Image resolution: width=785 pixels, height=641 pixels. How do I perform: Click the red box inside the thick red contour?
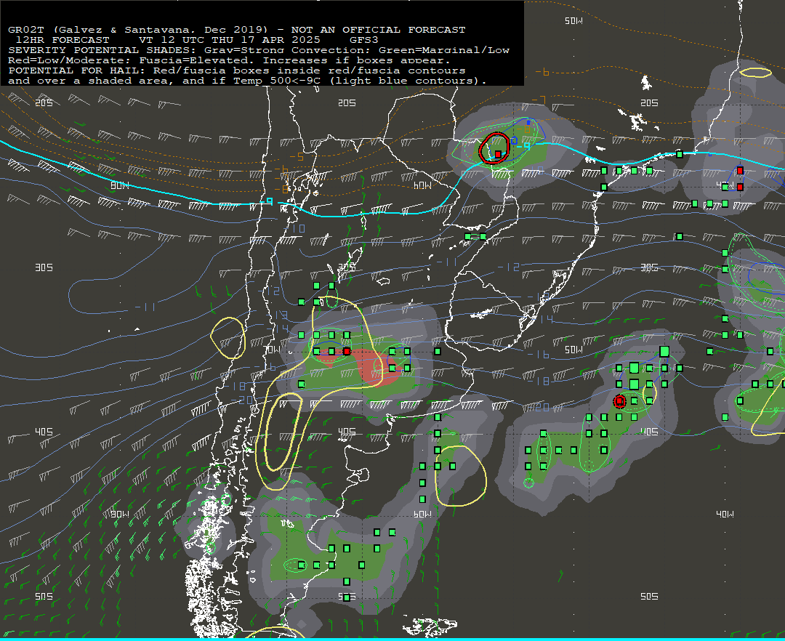(498, 154)
